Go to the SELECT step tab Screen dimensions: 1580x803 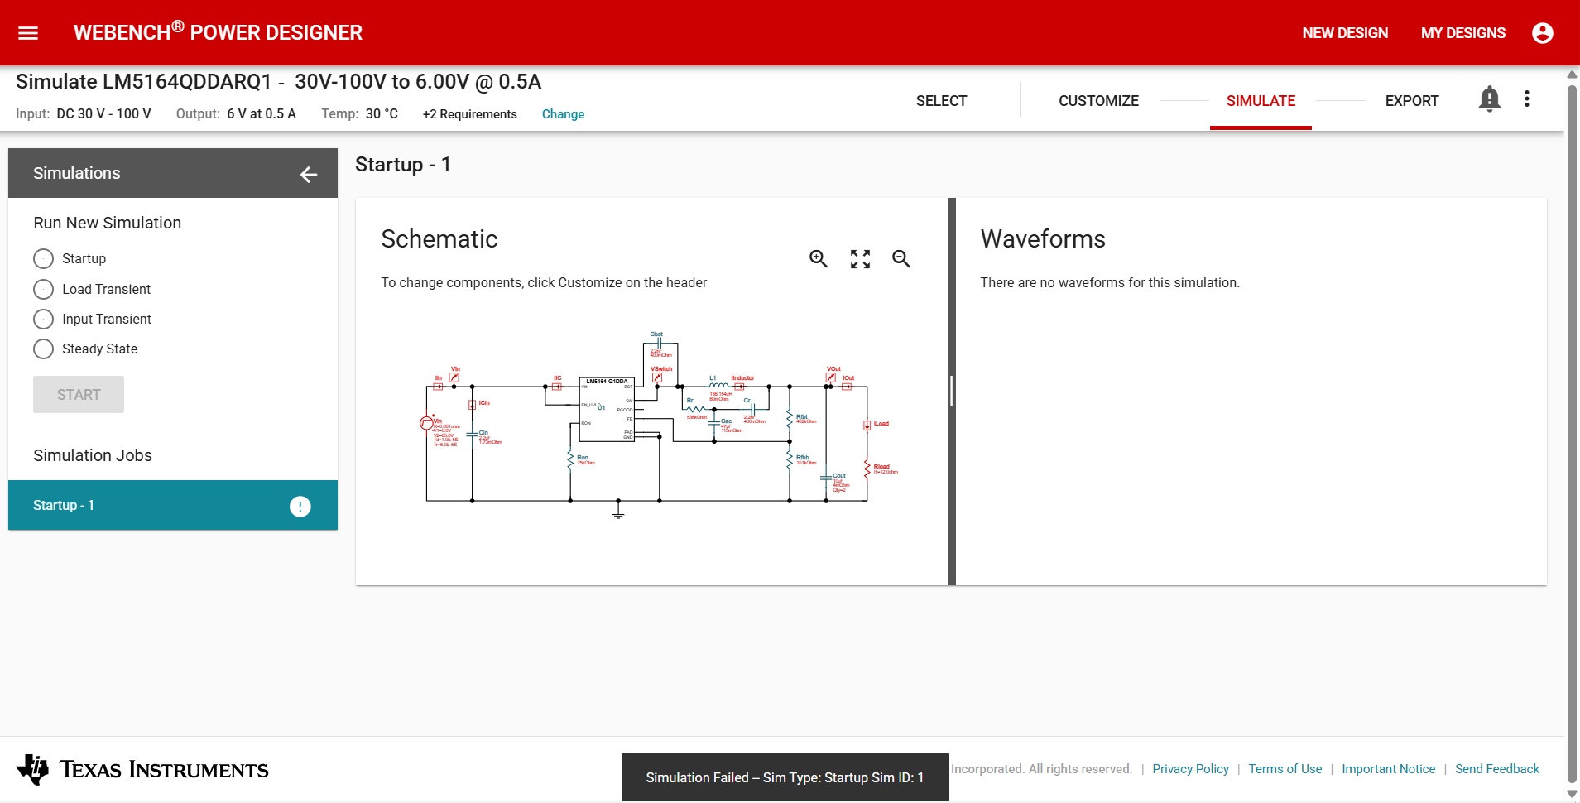point(941,101)
